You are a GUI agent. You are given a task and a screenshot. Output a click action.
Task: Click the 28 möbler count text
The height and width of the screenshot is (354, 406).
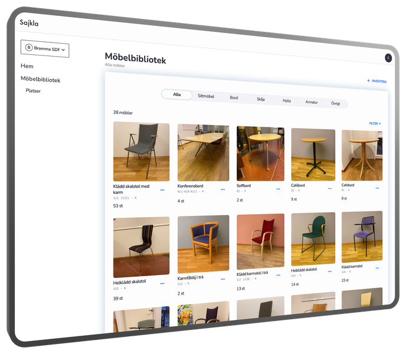click(x=123, y=113)
